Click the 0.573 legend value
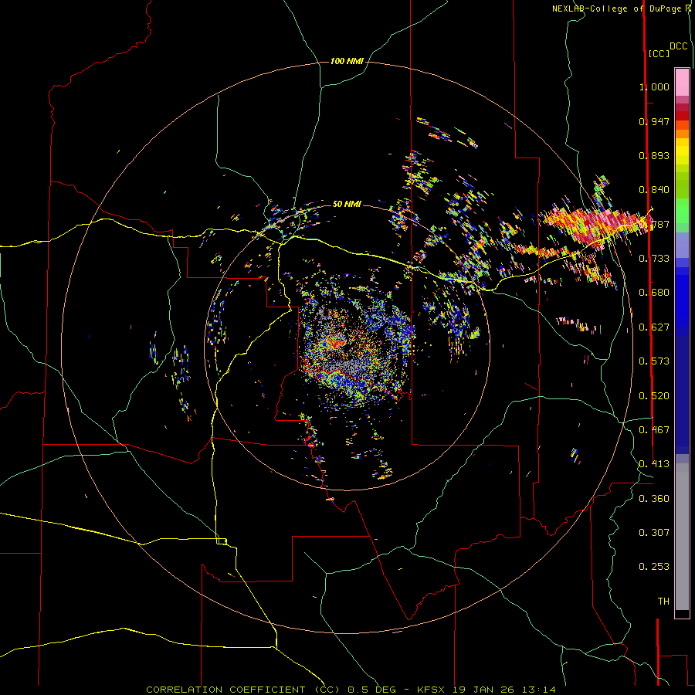The height and width of the screenshot is (695, 695). tap(654, 361)
